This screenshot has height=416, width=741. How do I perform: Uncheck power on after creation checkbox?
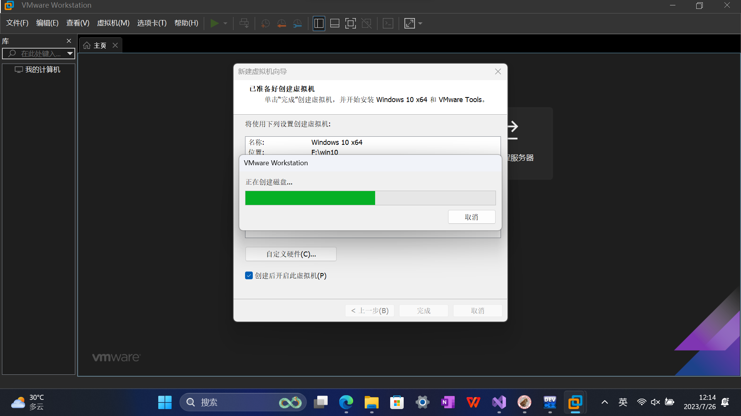point(249,276)
